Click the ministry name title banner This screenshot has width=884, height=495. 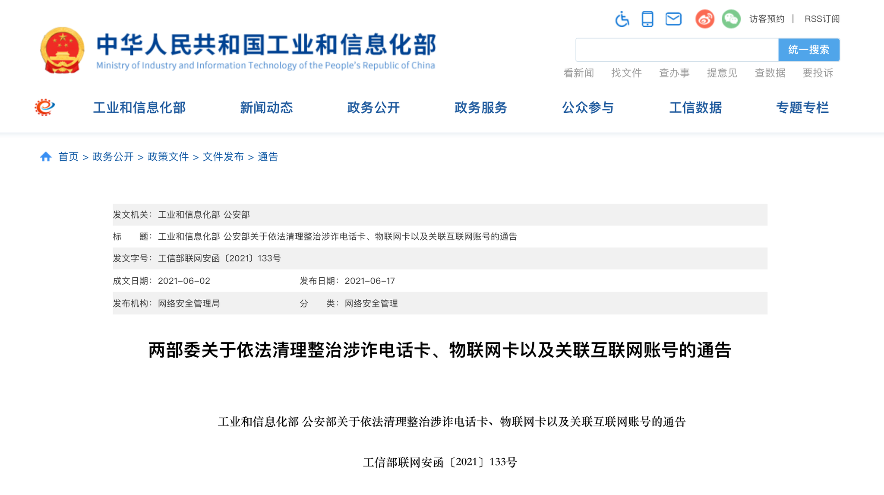(x=266, y=51)
